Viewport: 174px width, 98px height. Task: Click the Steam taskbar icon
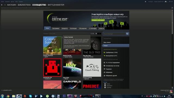tap(19, 96)
